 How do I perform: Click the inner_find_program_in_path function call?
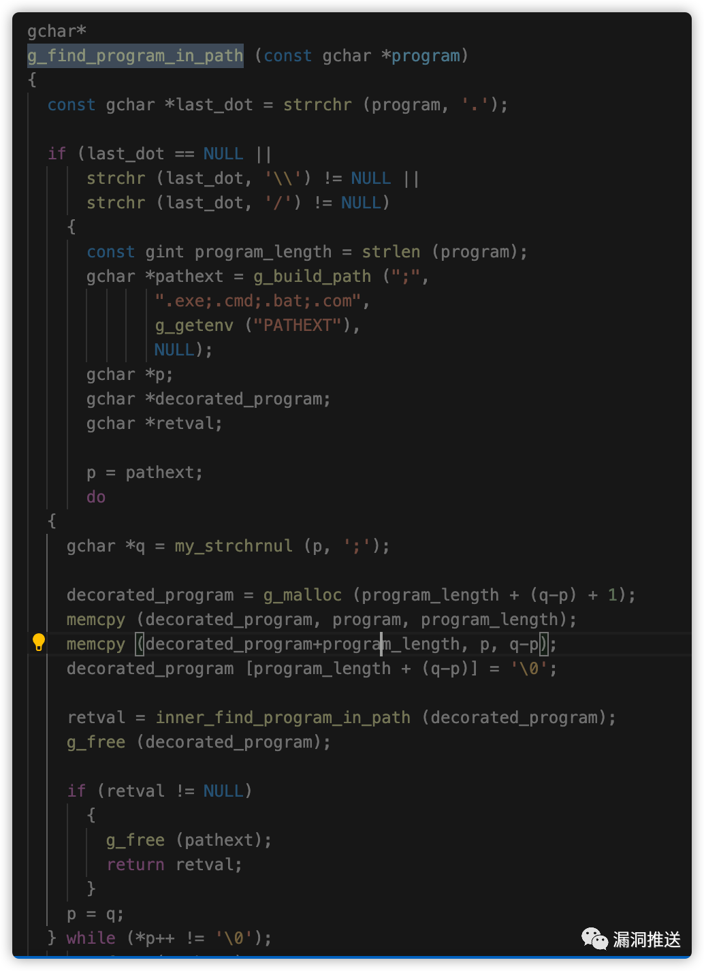pyautogui.click(x=283, y=718)
